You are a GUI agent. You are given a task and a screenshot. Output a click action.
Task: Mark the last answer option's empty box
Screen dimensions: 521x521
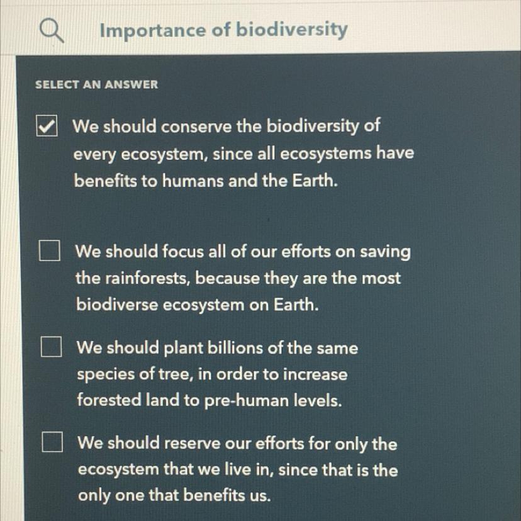(52, 443)
